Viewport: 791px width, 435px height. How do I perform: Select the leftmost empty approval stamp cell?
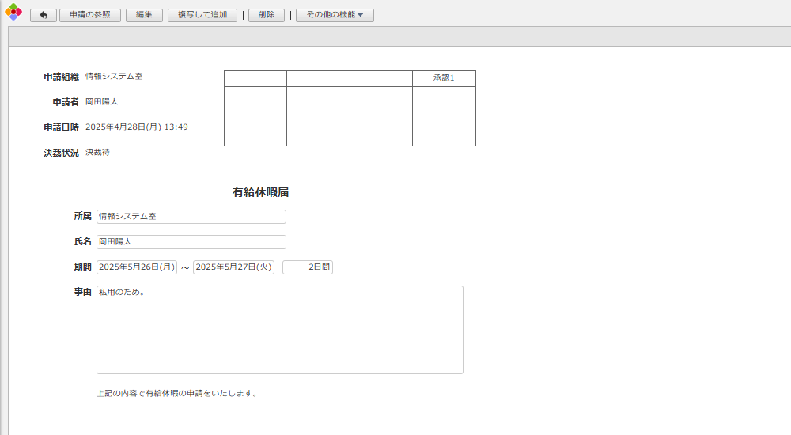coord(255,116)
